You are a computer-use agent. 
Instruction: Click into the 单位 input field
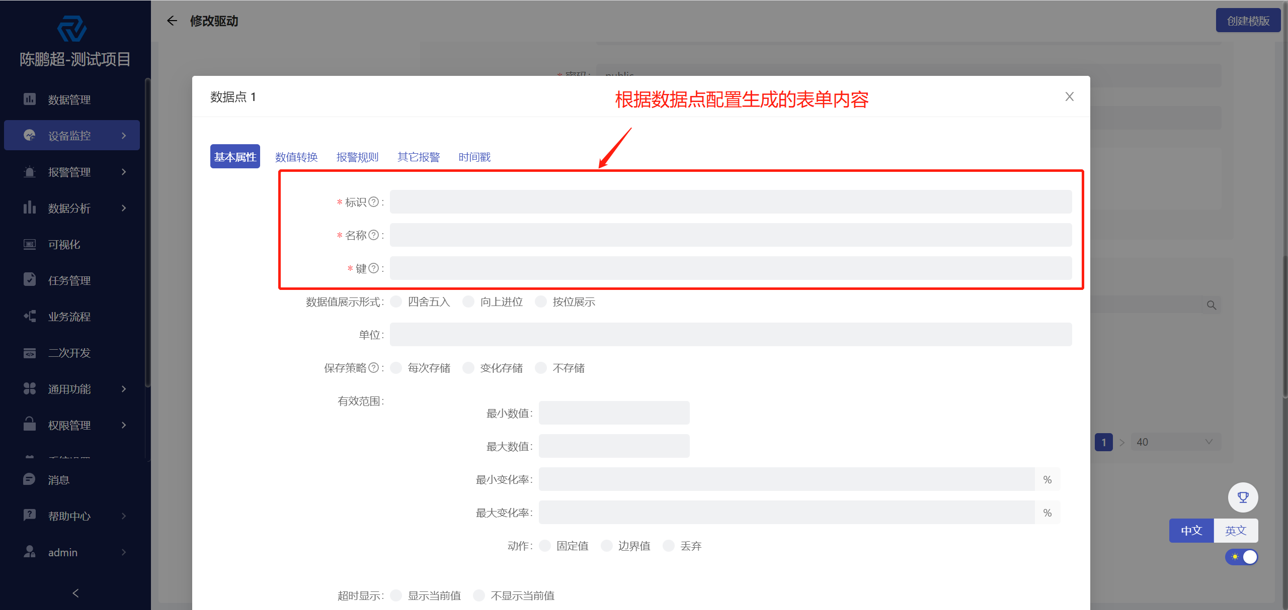731,335
